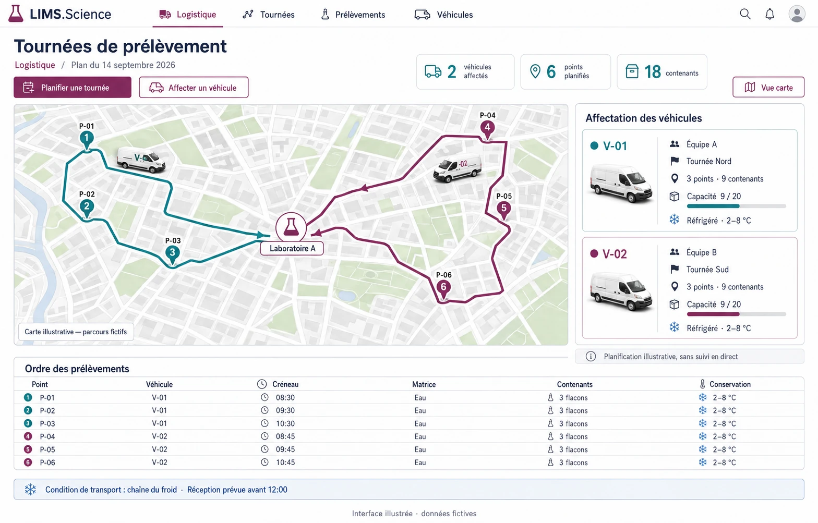Click the LIMS.Science flask logo
This screenshot has height=523, width=818.
click(x=16, y=14)
